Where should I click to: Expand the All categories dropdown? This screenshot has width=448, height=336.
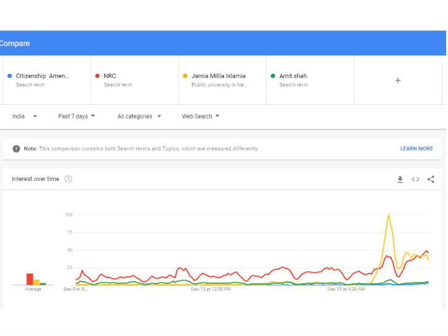[139, 116]
